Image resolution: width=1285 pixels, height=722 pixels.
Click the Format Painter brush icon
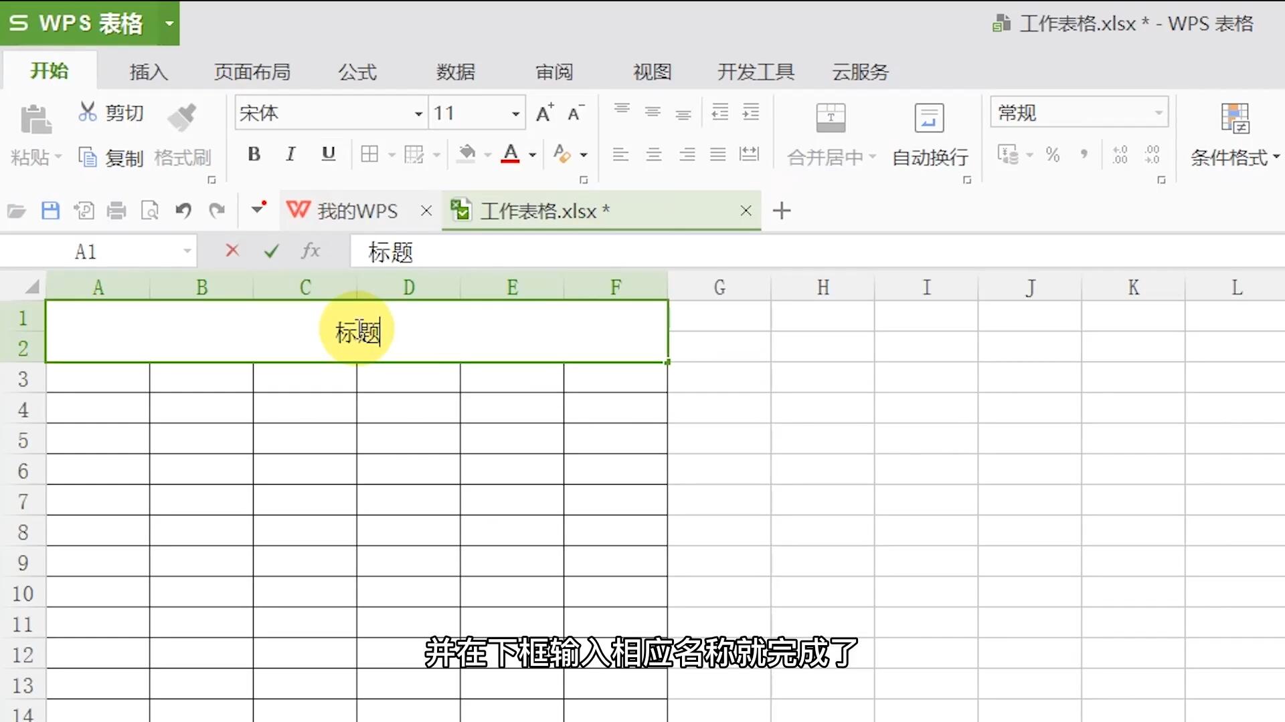pos(181,118)
